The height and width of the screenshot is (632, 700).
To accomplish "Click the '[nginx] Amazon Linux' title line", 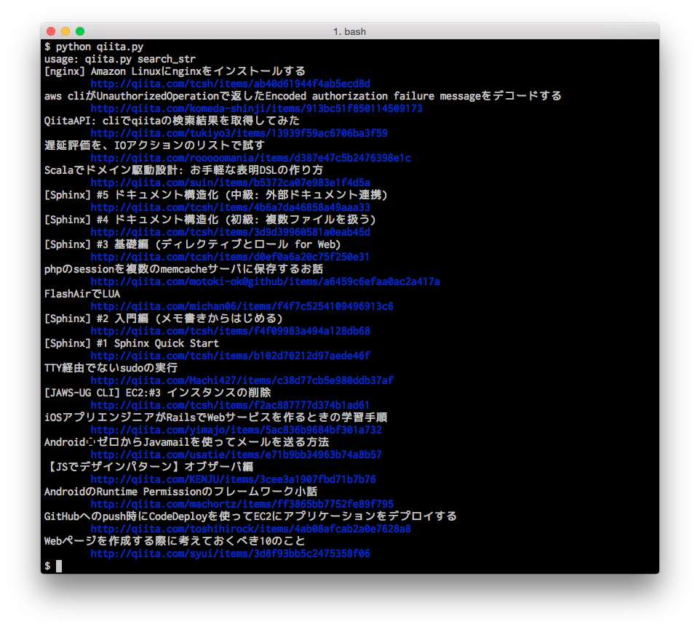I will point(175,71).
